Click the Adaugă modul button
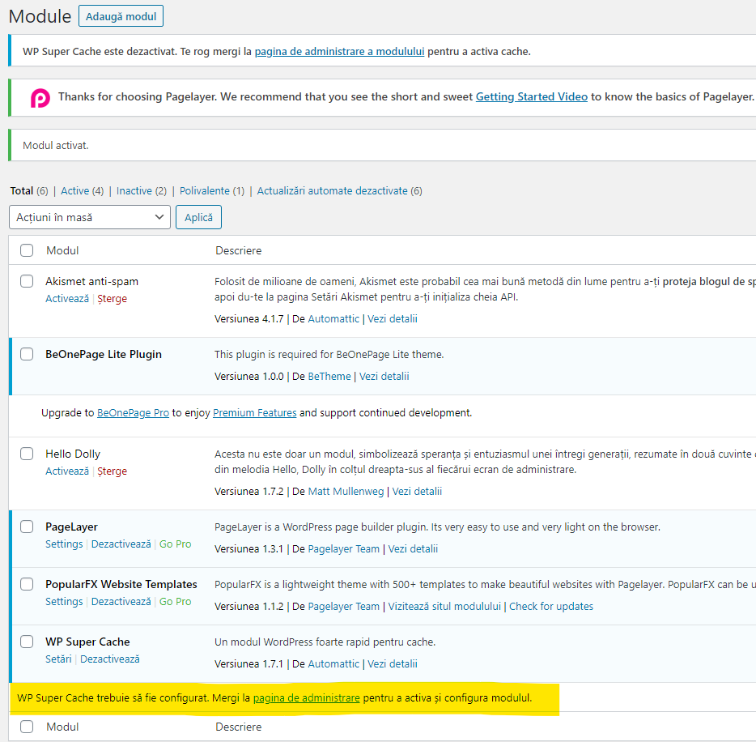 coord(121,16)
